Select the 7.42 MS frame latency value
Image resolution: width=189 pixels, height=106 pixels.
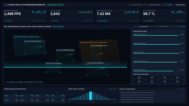pyautogui.click(x=103, y=14)
